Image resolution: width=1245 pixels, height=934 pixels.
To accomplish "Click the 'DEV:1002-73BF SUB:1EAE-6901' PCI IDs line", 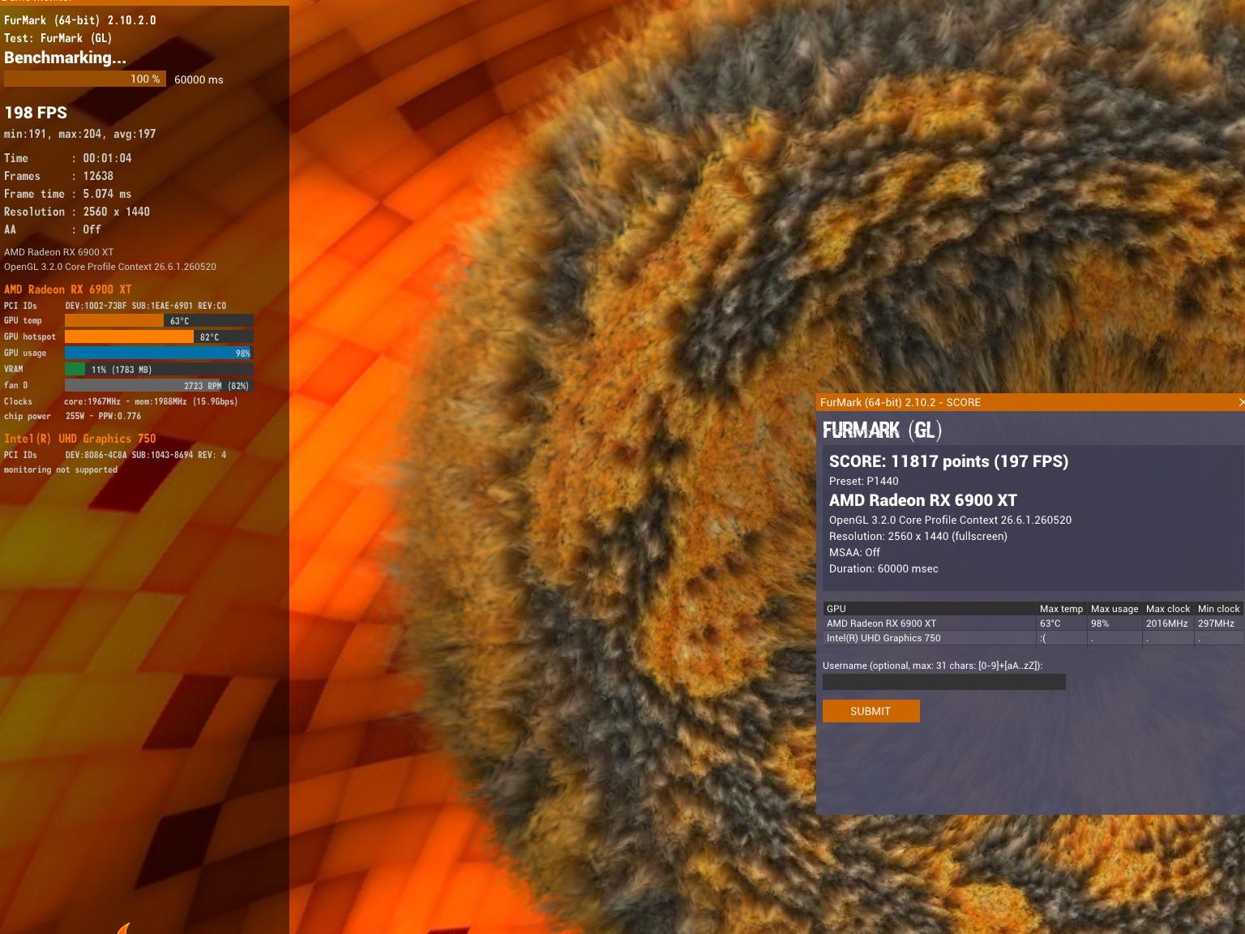I will pos(146,306).
